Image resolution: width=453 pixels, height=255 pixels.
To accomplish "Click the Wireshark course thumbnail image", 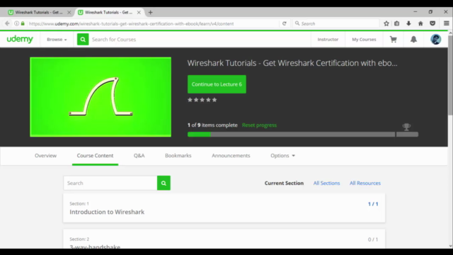I will (101, 97).
